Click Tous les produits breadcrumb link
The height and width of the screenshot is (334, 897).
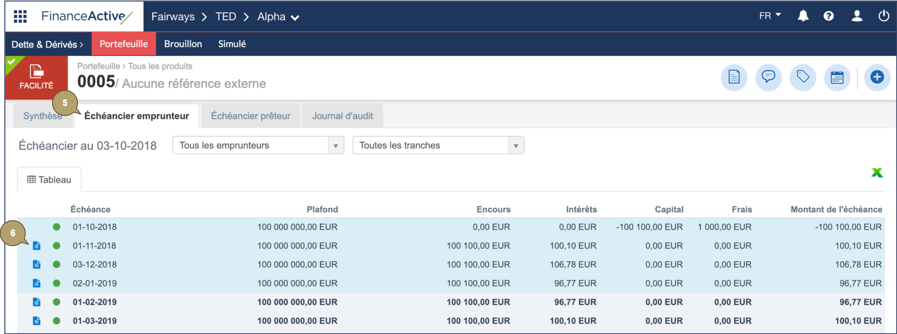coord(160,66)
